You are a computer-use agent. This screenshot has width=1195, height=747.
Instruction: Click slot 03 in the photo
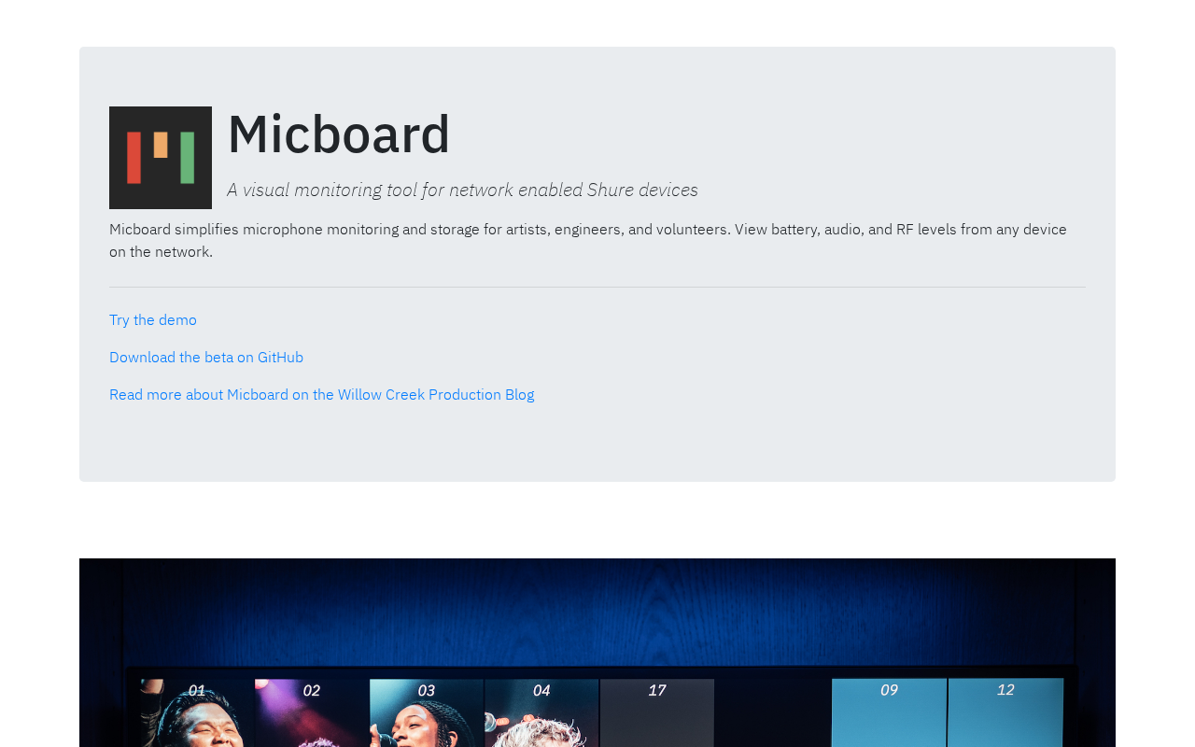tap(427, 712)
